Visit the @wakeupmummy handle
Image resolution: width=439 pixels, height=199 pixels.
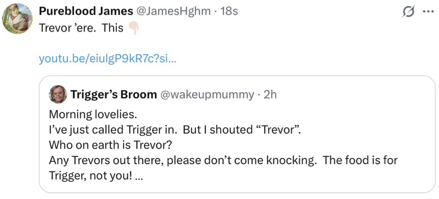(x=207, y=95)
